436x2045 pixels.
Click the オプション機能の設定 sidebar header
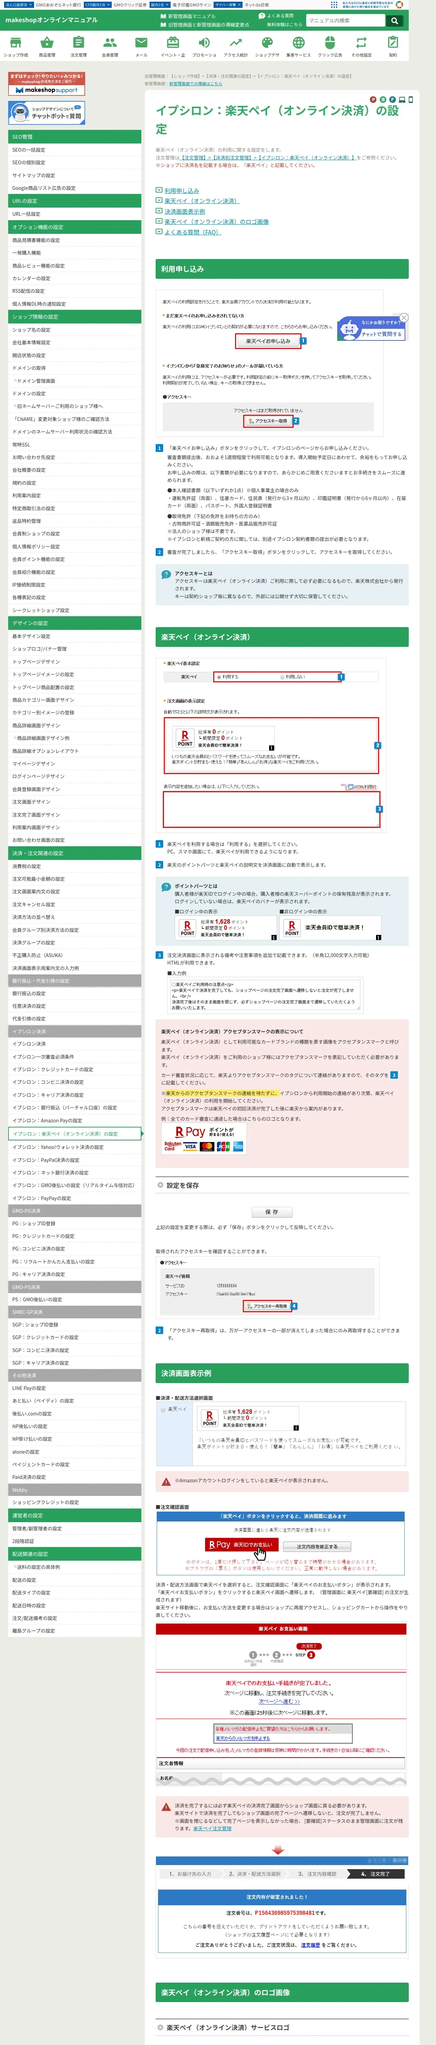[x=75, y=227]
